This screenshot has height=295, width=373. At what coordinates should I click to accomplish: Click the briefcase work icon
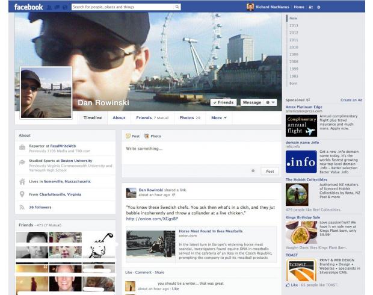22,147
